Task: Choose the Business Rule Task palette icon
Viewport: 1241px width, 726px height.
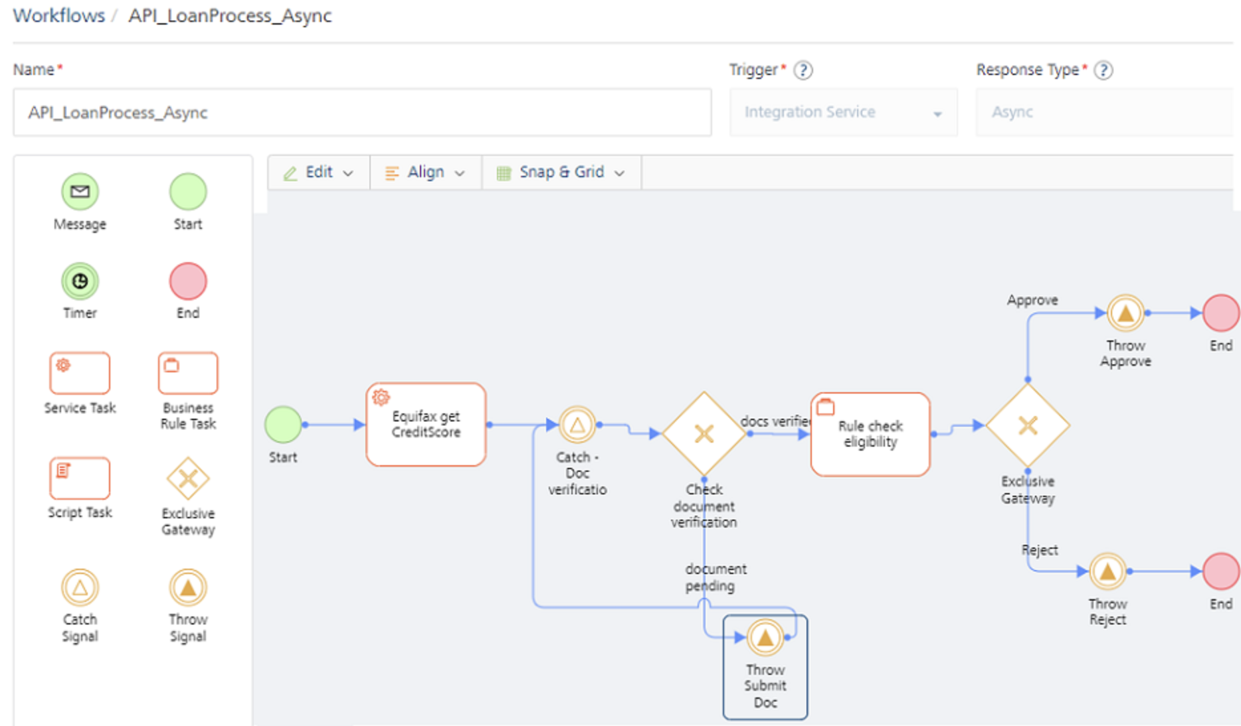Action: pyautogui.click(x=188, y=373)
